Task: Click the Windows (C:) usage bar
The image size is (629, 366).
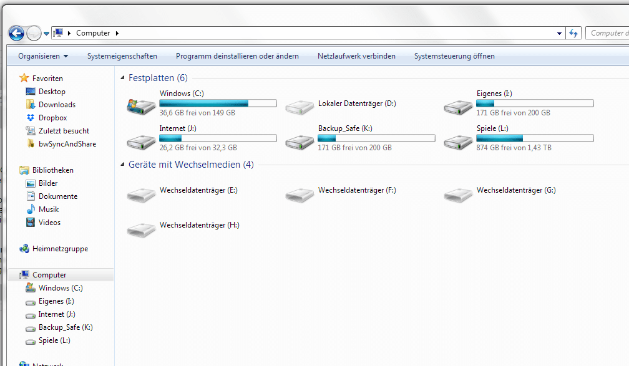Action: tap(218, 104)
